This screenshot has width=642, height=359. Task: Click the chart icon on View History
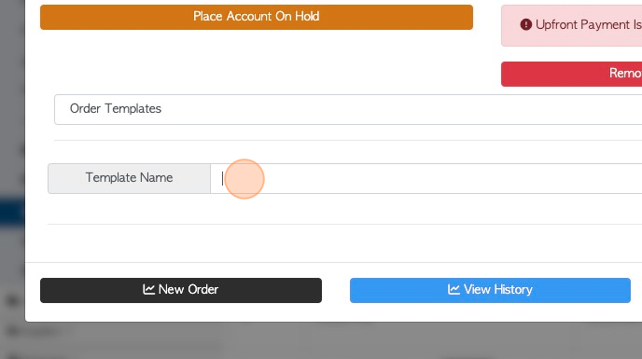(454, 289)
